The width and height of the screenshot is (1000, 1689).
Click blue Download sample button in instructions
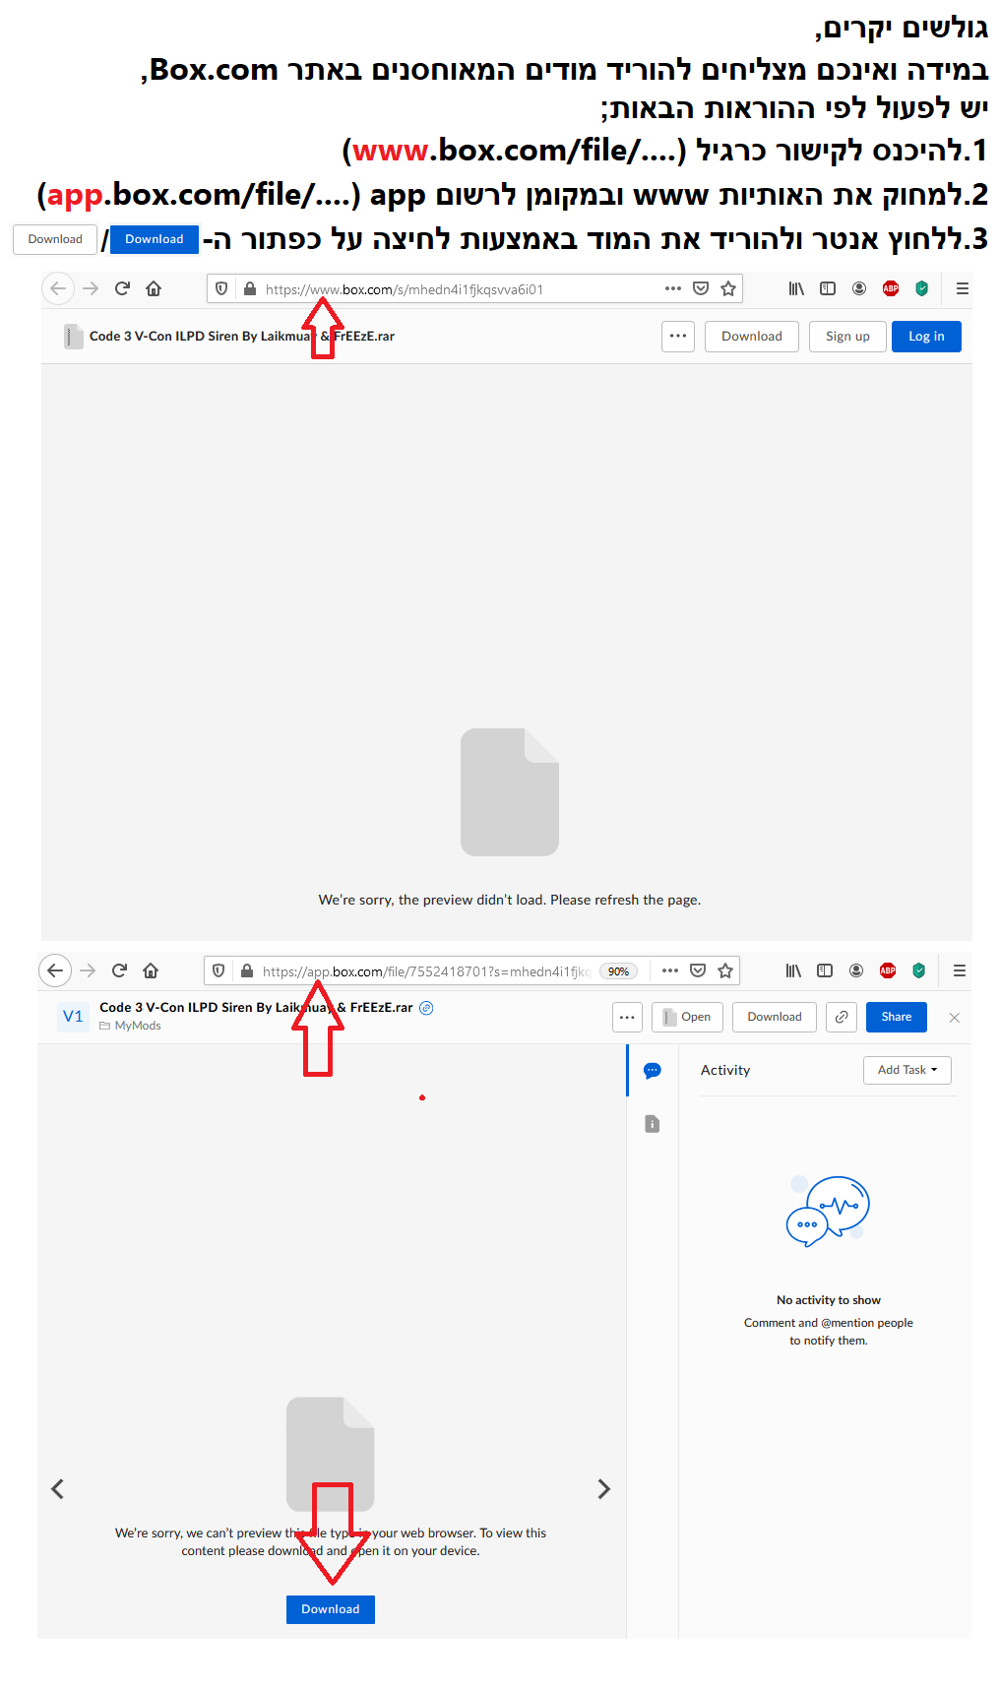coord(155,239)
